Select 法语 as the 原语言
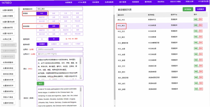This screenshot has width=210, height=107. [x=54, y=17]
